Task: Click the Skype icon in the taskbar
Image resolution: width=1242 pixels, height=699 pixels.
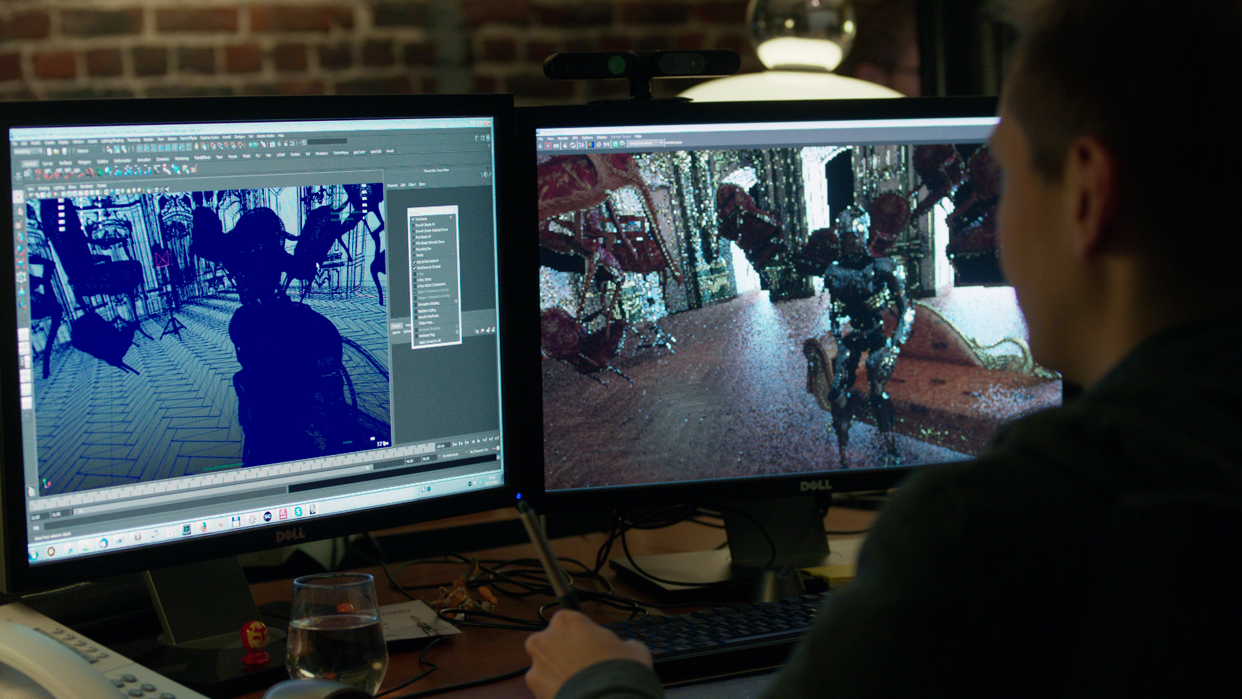Action: tap(298, 511)
